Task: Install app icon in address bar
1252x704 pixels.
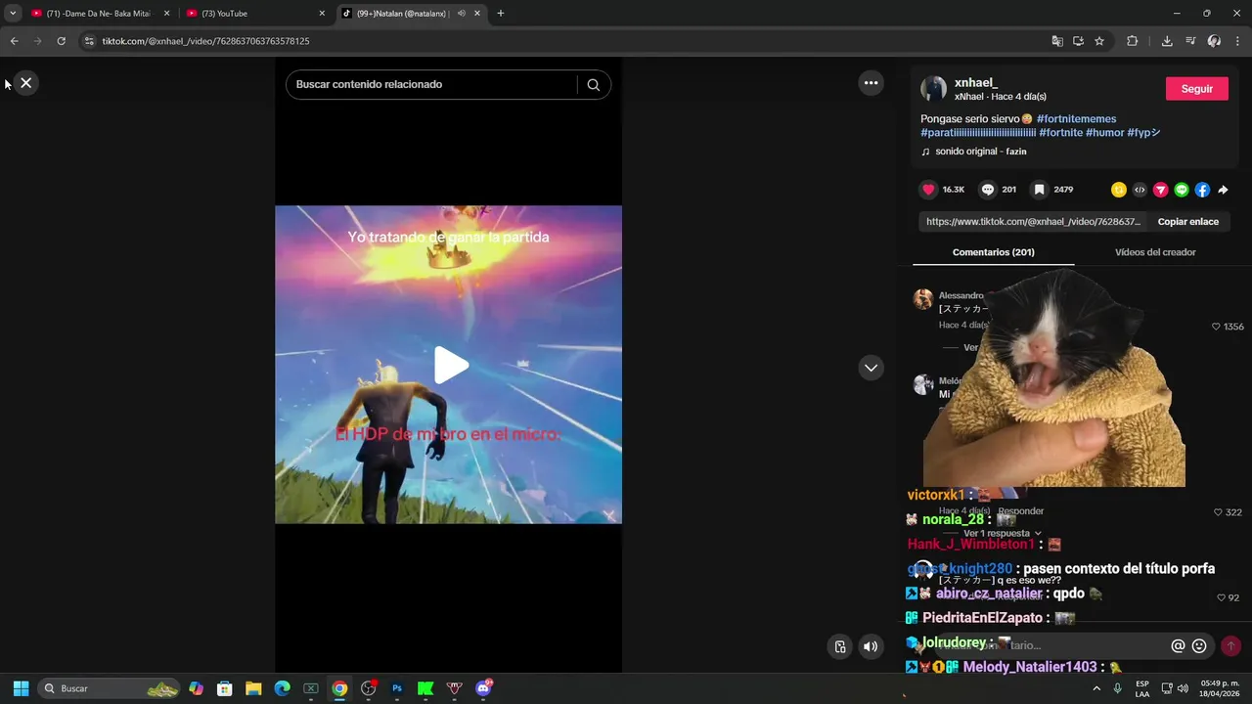Action: [x=1078, y=41]
